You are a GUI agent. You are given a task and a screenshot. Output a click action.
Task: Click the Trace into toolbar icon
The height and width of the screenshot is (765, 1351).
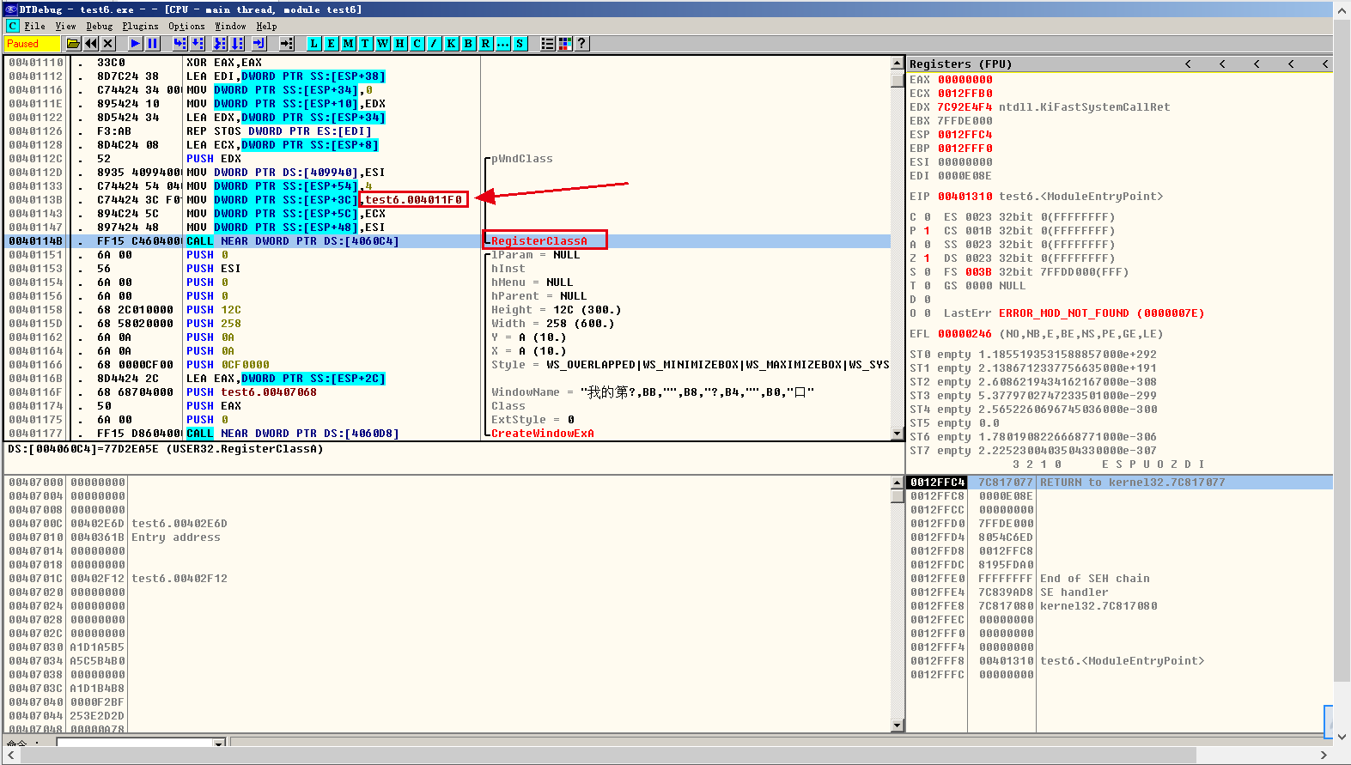coord(220,44)
